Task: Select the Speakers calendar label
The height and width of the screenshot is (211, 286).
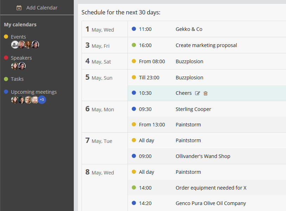Action: point(21,58)
